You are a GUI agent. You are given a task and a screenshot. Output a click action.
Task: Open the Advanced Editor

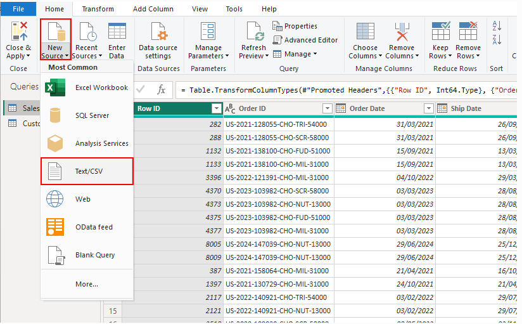click(305, 40)
